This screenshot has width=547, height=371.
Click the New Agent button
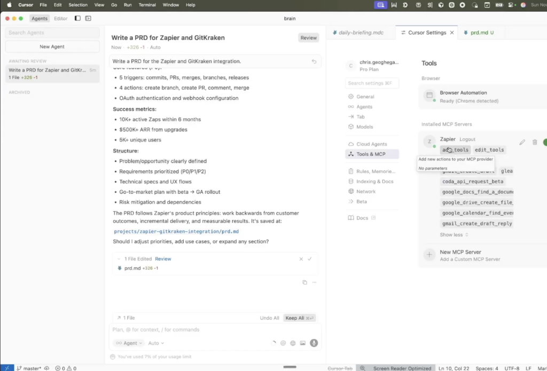click(52, 47)
